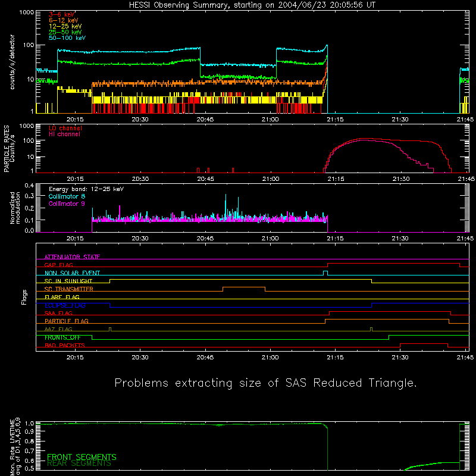Click the SC IN SUNLIGHT flag label
Image resolution: width=476 pixels, height=476 pixels.
[68, 281]
